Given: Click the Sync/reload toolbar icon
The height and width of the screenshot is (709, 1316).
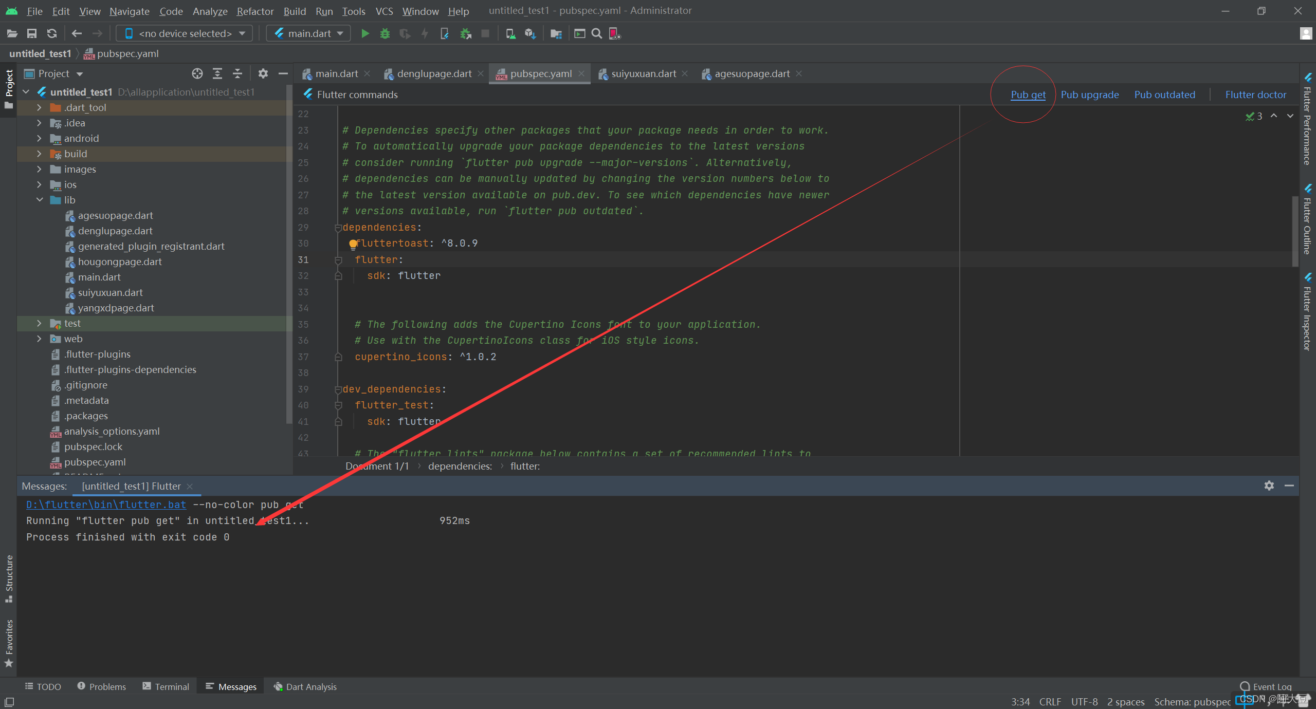Looking at the screenshot, I should click(52, 33).
